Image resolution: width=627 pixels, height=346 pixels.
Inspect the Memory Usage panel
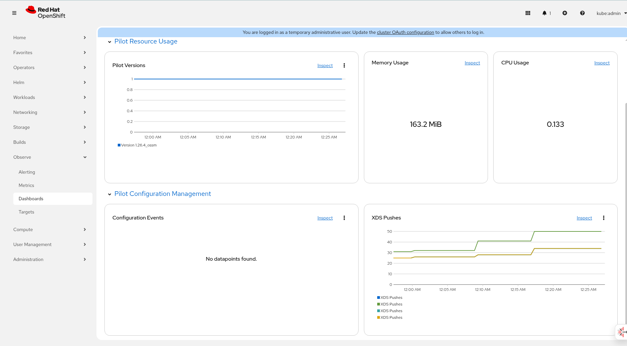coord(472,63)
